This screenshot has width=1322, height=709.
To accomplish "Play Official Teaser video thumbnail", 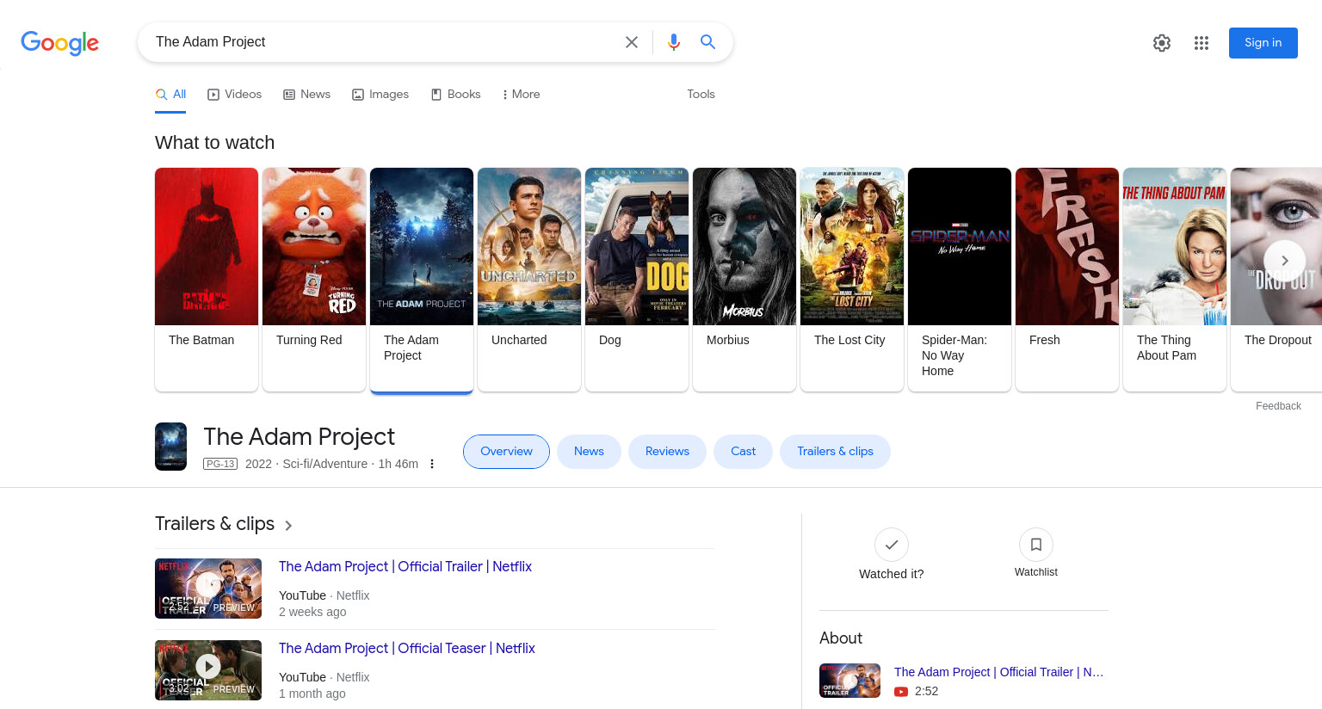I will [208, 670].
